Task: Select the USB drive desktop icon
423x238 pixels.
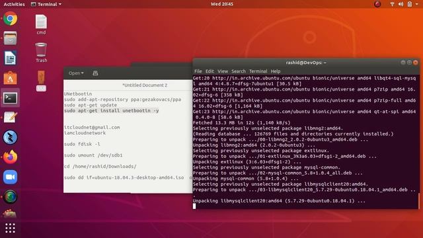Action: 41,81
